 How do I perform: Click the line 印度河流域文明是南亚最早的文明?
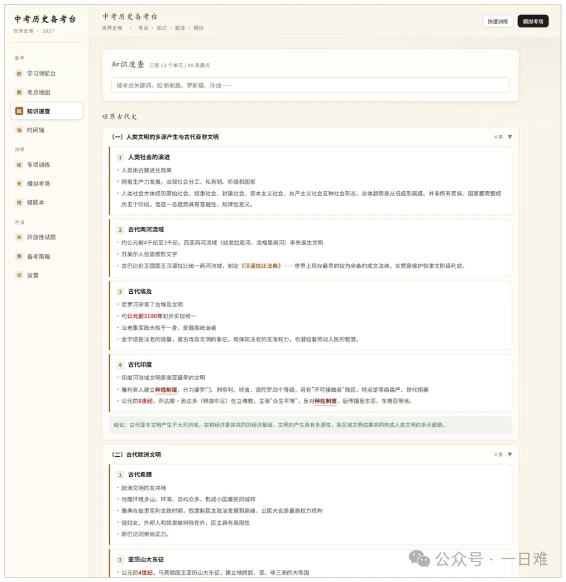(x=164, y=377)
